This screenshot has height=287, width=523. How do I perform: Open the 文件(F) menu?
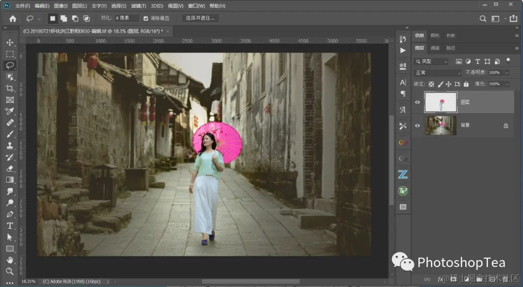(x=22, y=6)
